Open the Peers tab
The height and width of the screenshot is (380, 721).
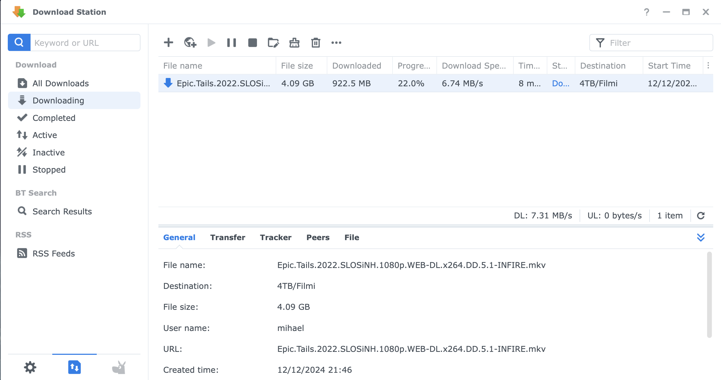click(318, 237)
